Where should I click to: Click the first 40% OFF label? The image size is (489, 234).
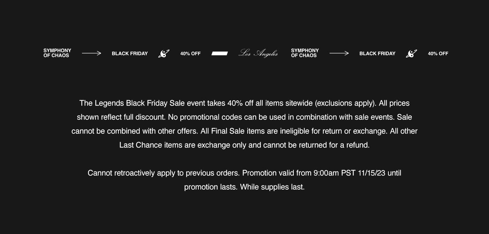coord(190,53)
